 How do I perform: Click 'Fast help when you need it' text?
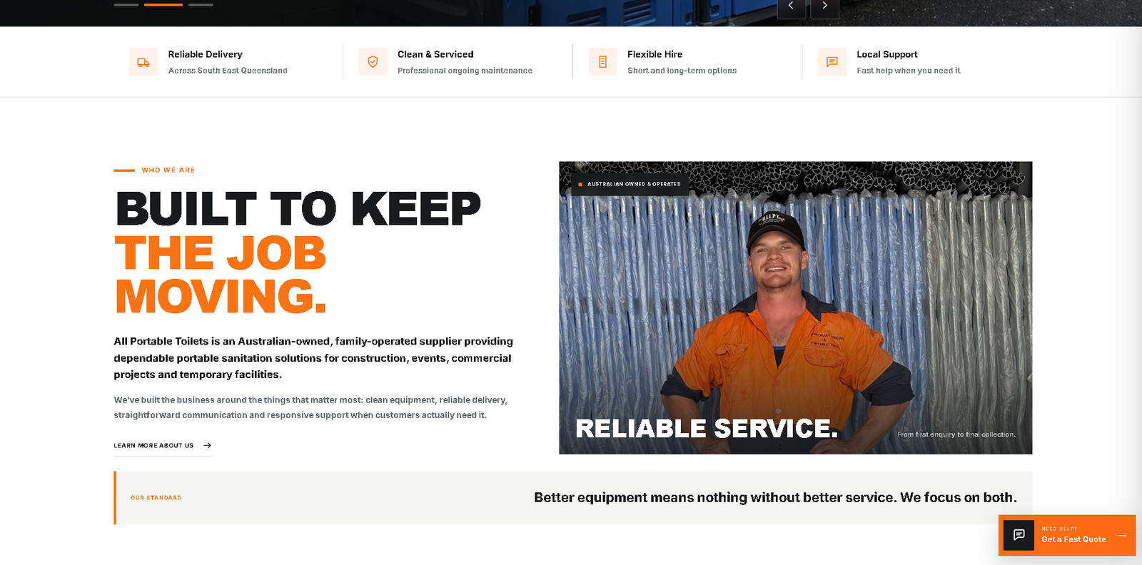[x=909, y=71]
